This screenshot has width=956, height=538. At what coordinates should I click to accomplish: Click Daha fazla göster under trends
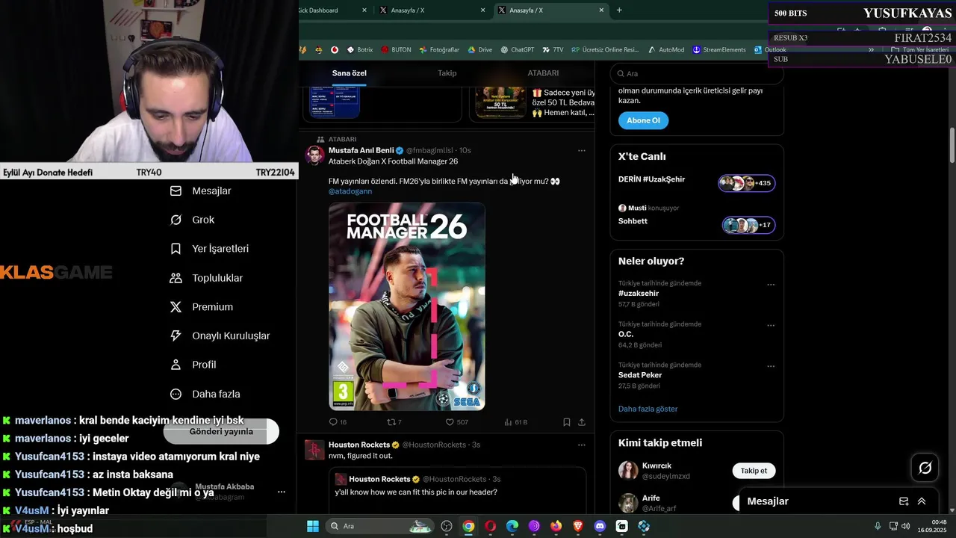648,409
